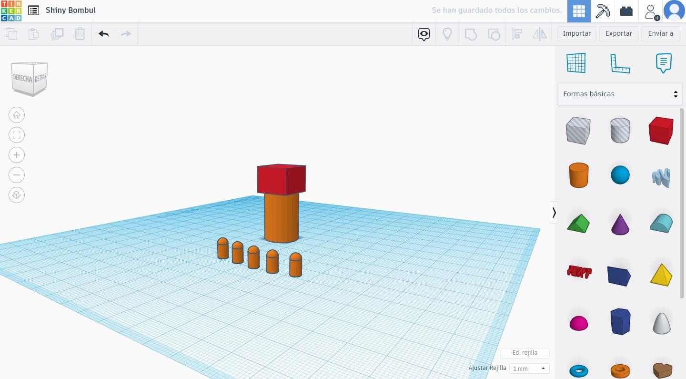Open the Formas básicas dropdown
The height and width of the screenshot is (379, 686).
[x=620, y=94]
